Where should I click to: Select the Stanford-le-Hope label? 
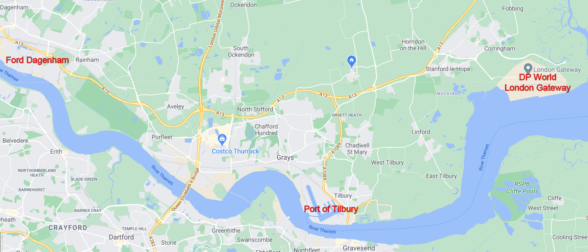point(448,69)
